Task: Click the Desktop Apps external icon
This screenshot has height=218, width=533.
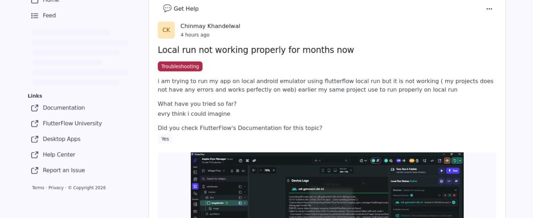Action: 35,139
